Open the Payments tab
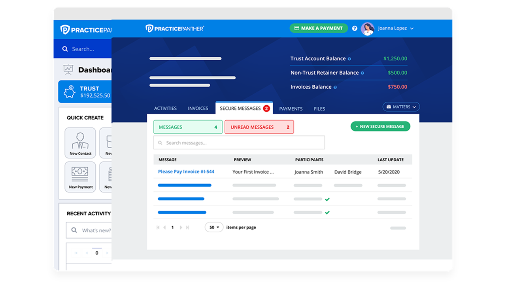 [291, 109]
